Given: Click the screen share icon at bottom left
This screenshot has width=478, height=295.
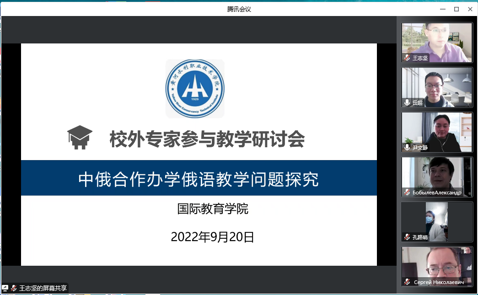Looking at the screenshot, I should (5, 288).
